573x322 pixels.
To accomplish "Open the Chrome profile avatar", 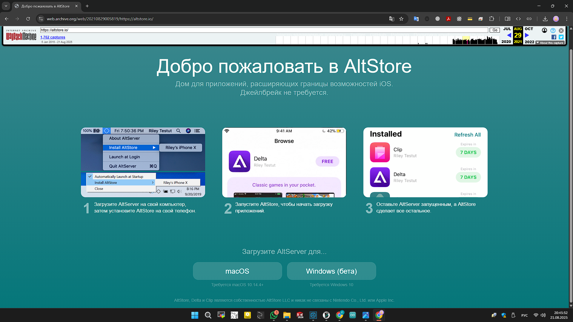I will point(556,19).
